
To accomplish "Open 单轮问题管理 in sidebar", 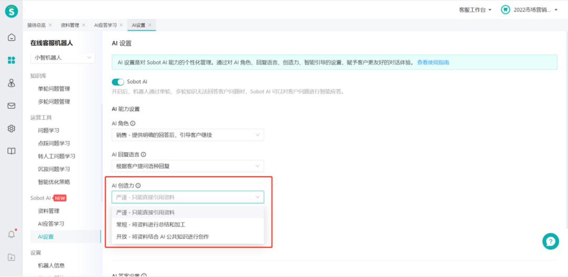I will pos(54,89).
